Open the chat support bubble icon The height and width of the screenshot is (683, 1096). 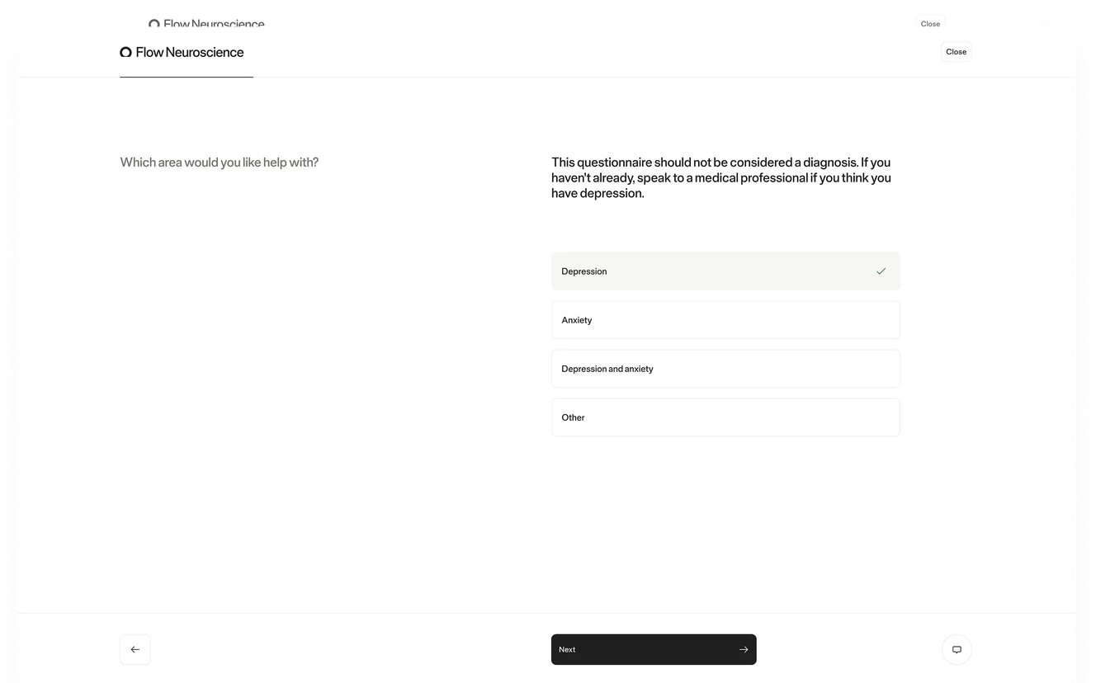coord(957,649)
